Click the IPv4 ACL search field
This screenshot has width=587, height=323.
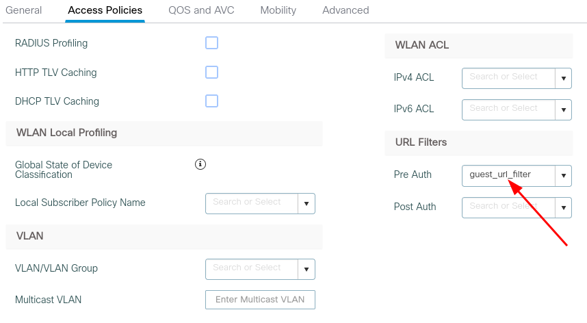(x=508, y=78)
